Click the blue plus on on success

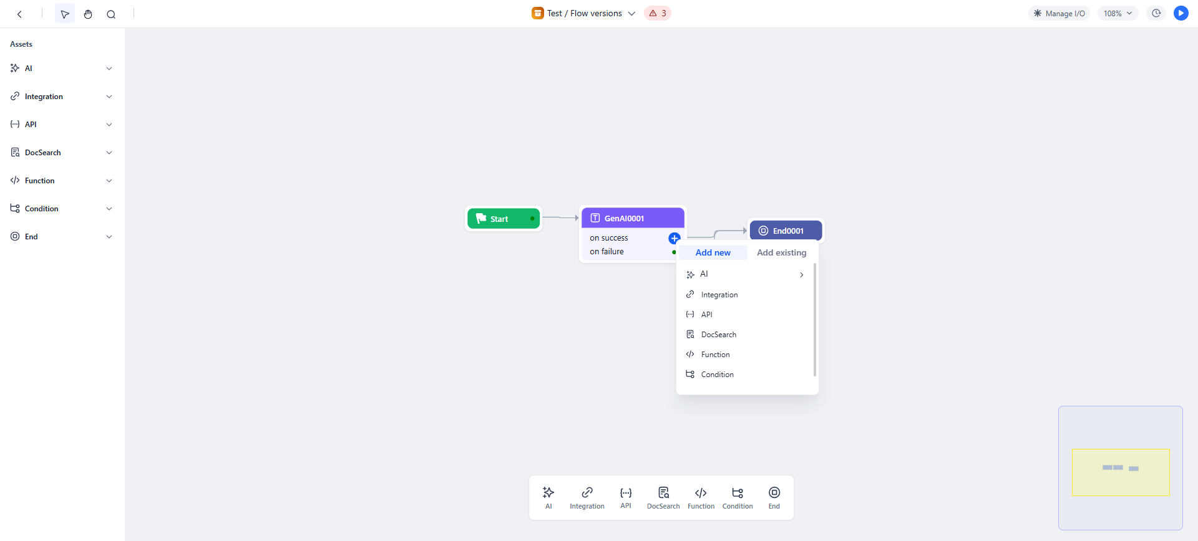(x=674, y=238)
